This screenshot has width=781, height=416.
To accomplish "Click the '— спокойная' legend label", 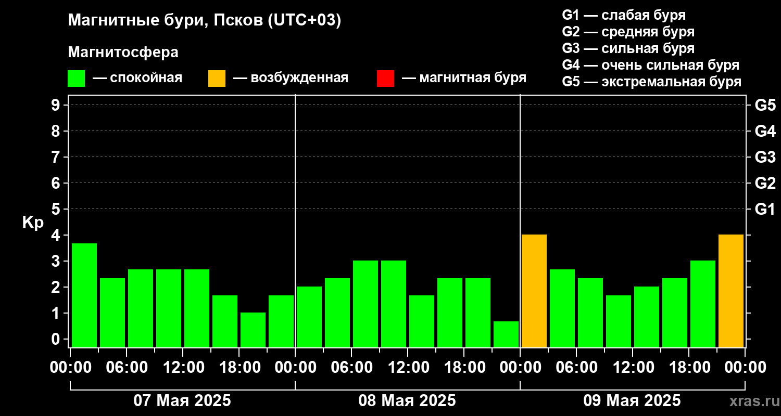I will click(x=137, y=78).
